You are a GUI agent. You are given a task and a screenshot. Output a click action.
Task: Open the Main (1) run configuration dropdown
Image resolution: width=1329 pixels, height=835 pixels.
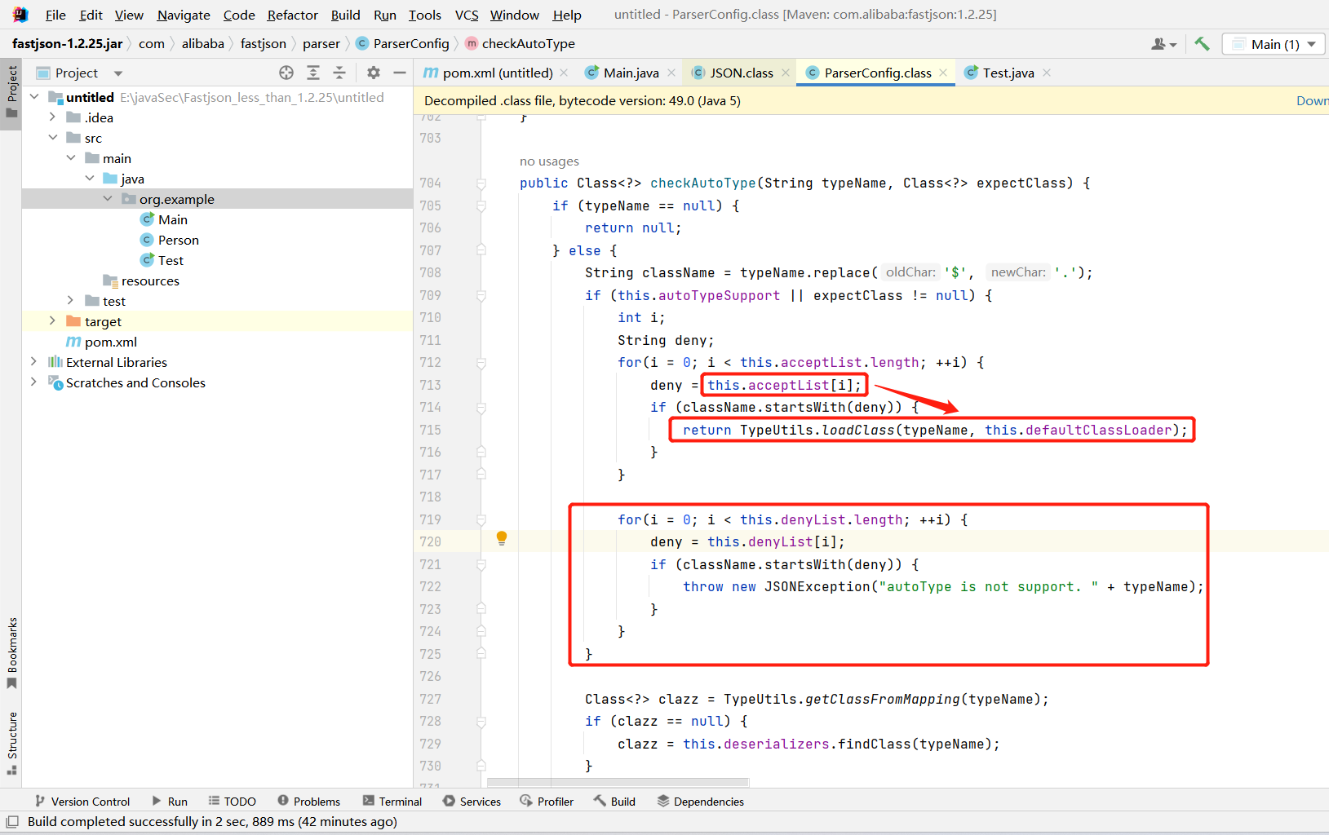pyautogui.click(x=1274, y=44)
